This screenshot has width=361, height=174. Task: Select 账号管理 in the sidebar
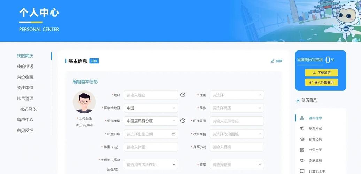[25, 98]
